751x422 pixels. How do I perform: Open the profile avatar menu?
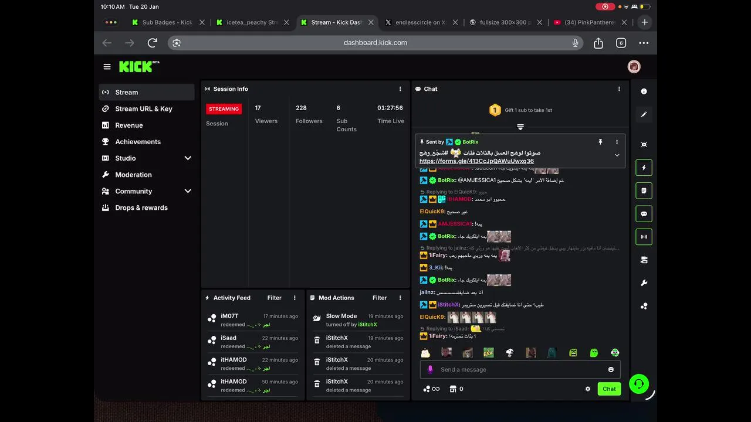point(634,67)
